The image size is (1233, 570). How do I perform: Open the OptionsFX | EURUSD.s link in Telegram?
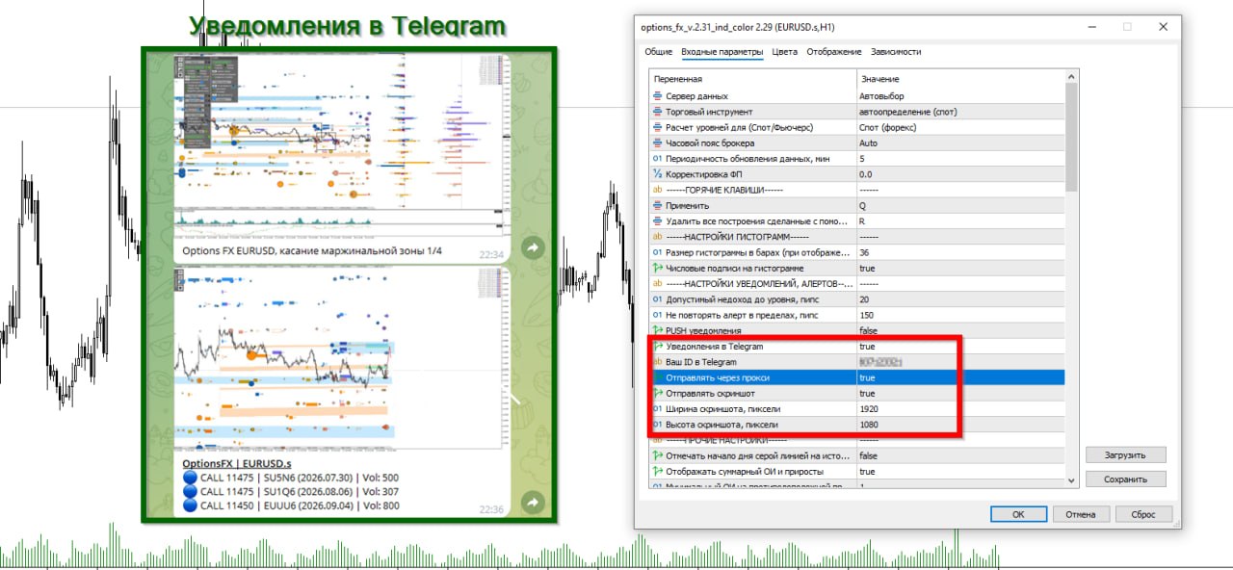[237, 463]
